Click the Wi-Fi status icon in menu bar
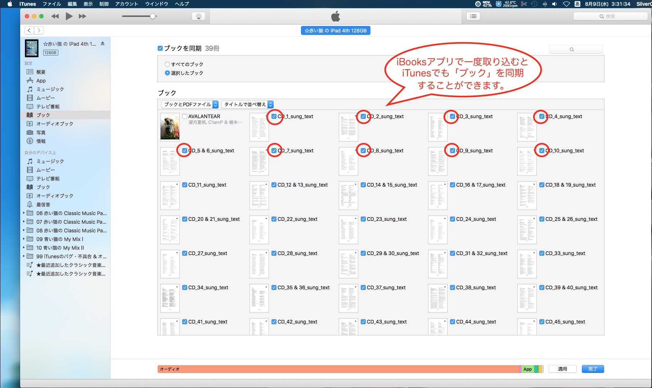652x388 pixels. tap(566, 4)
